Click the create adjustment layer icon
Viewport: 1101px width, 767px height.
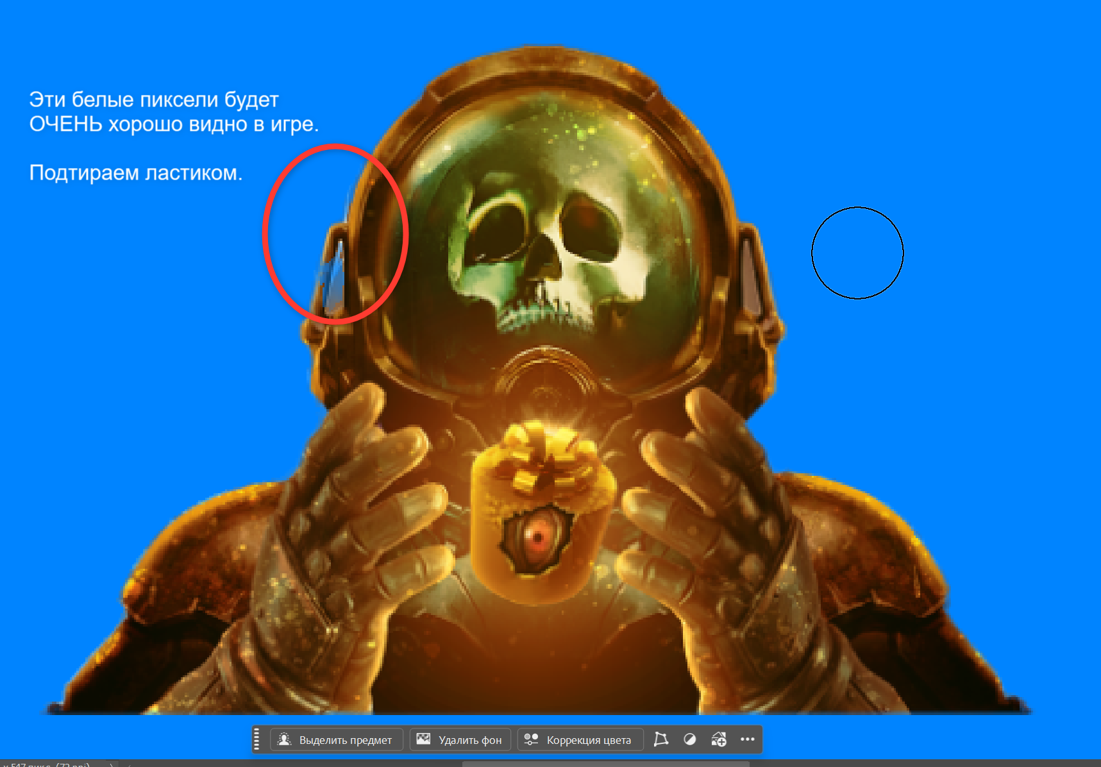[719, 739]
